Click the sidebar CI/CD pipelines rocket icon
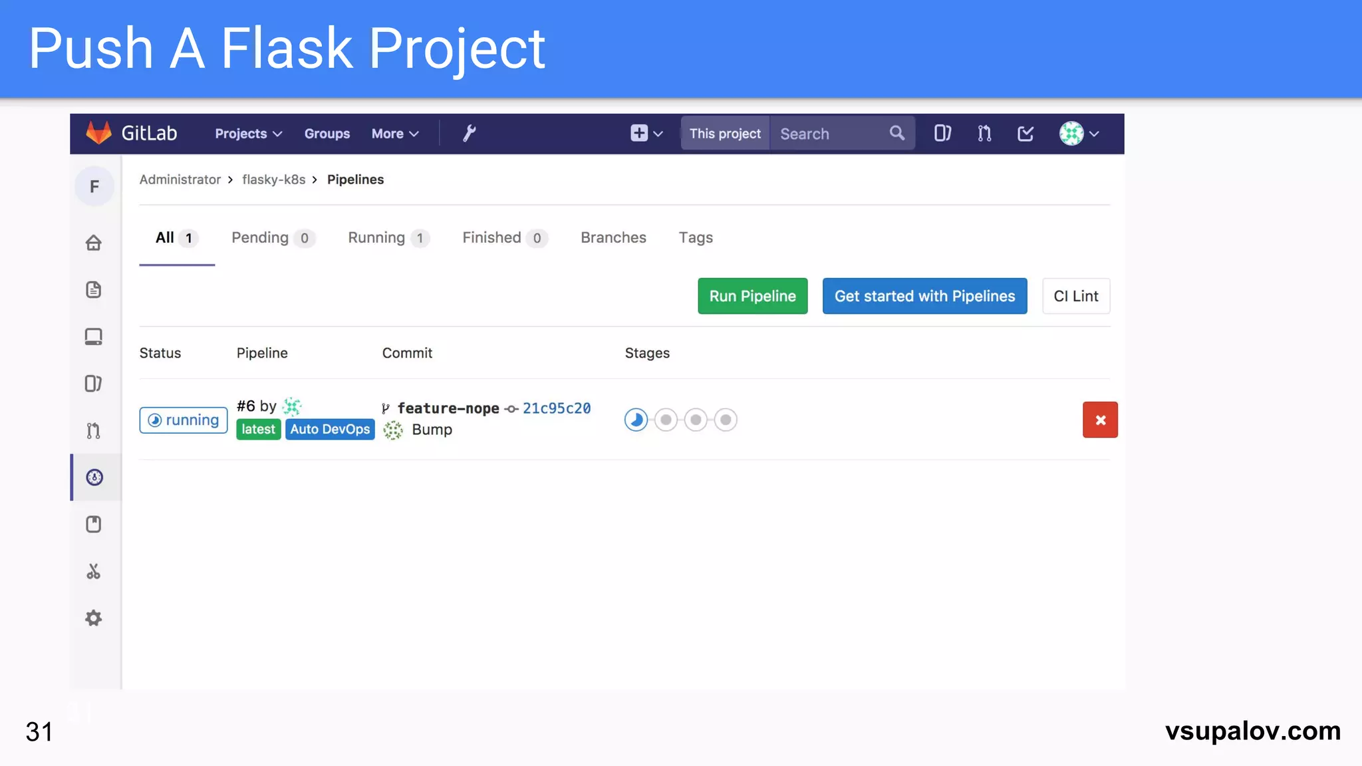 click(94, 477)
